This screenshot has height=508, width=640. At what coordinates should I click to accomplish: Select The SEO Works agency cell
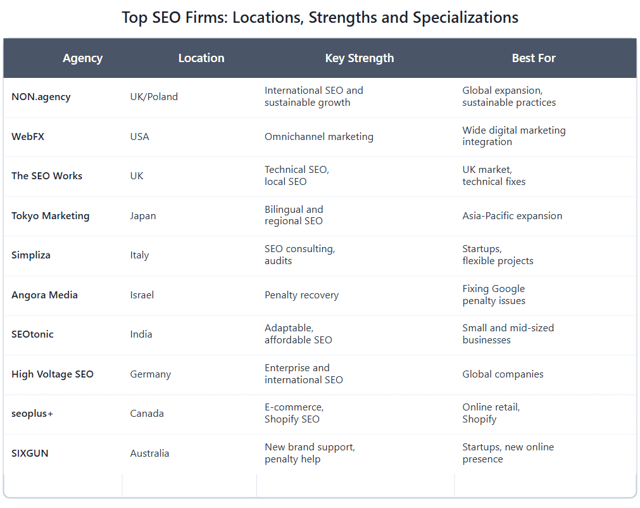coord(47,176)
